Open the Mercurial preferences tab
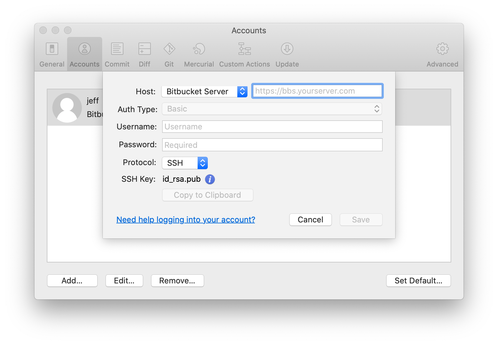This screenshot has height=345, width=498. pyautogui.click(x=199, y=55)
